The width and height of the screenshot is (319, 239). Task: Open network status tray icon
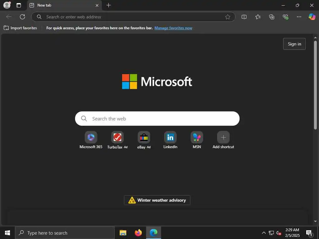pyautogui.click(x=271, y=233)
